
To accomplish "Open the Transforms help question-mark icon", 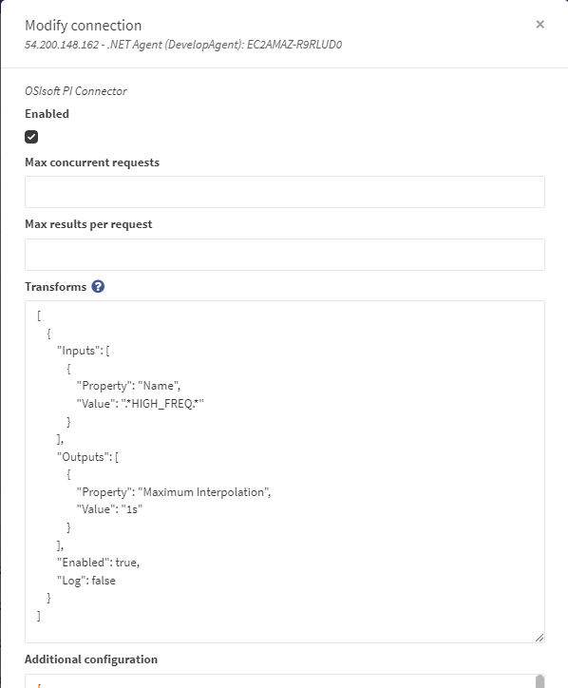I will tap(98, 287).
